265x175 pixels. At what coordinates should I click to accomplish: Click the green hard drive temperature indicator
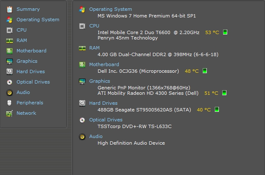[217, 109]
